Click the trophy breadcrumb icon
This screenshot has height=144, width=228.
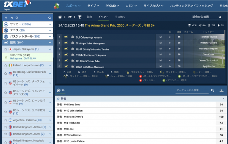click(79, 17)
